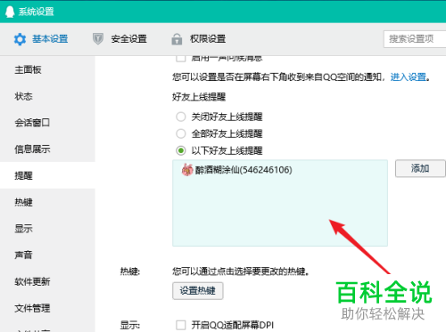Click the 添加 button
This screenshot has height=332, width=446.
420,168
